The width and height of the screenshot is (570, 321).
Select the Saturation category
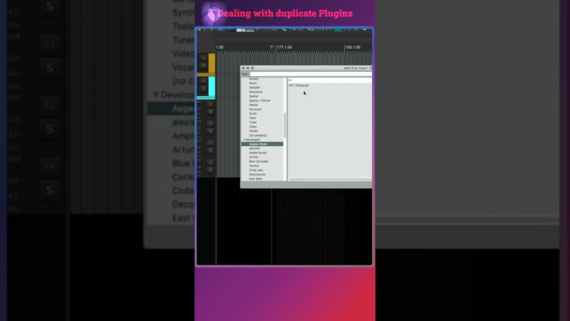pyautogui.click(x=256, y=92)
